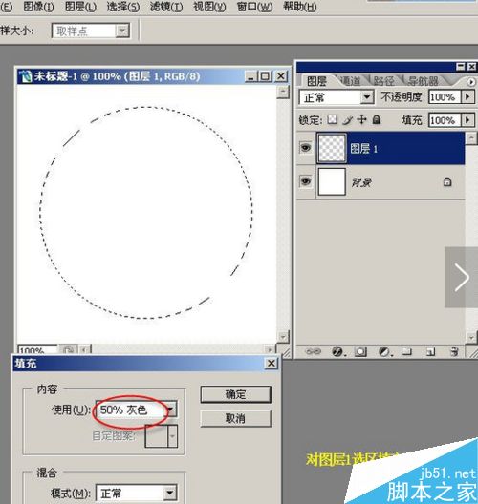Image resolution: width=478 pixels, height=504 pixels.
Task: Open the 选择 menu
Action: click(x=123, y=7)
